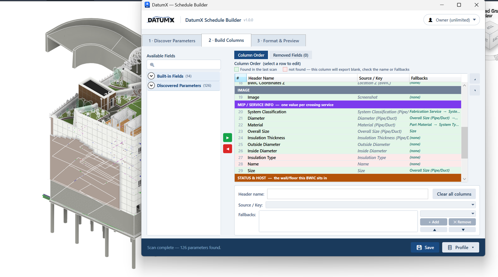This screenshot has width=498, height=277.
Task: Move fallback up with the triangle under + Add
Action: (x=434, y=230)
